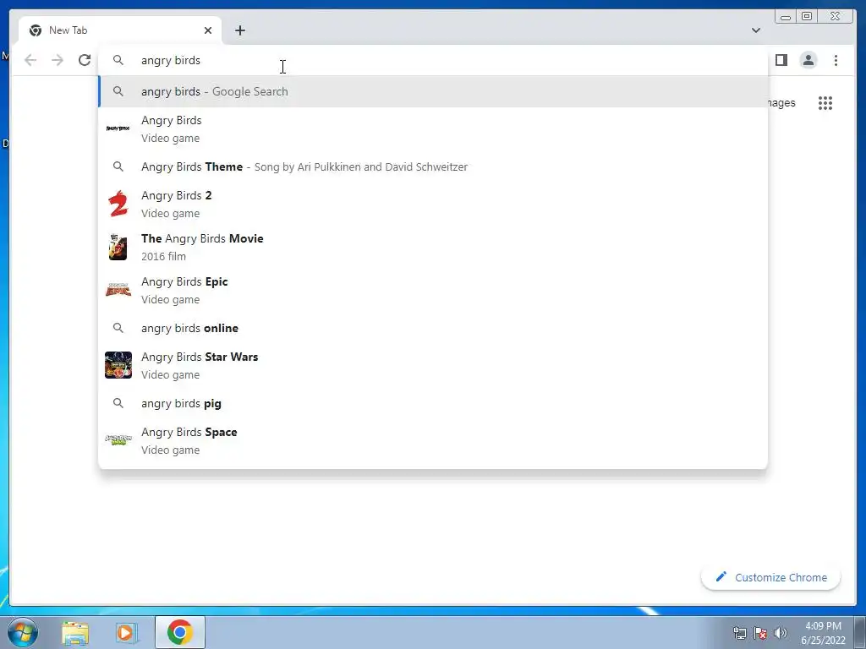The image size is (866, 649).
Task: Click the Images link
Action: tap(781, 103)
